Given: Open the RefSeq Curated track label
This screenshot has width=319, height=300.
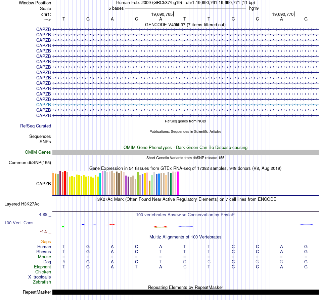Looking at the screenshot, I should [x=36, y=126].
